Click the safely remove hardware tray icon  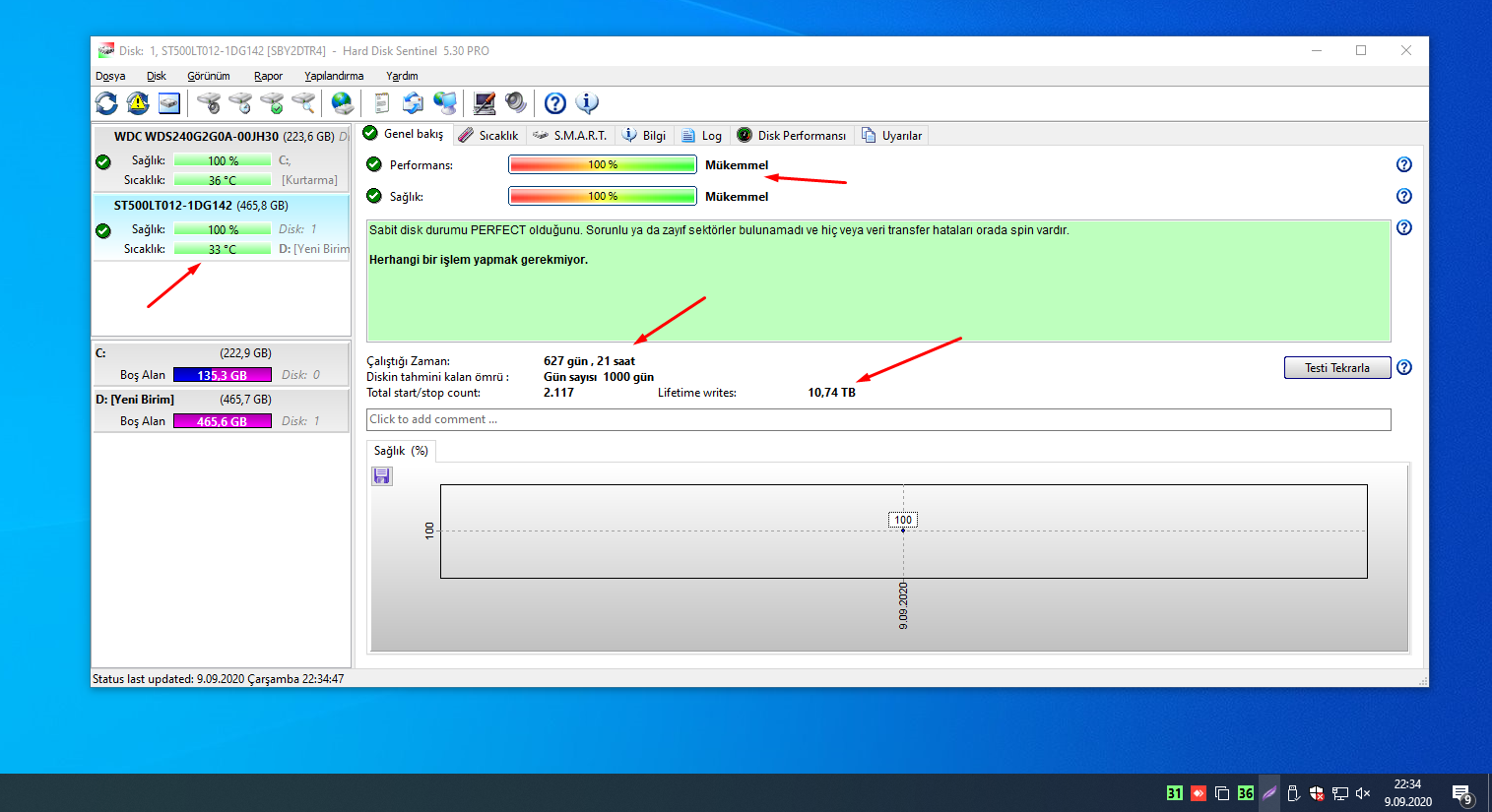tap(1293, 793)
